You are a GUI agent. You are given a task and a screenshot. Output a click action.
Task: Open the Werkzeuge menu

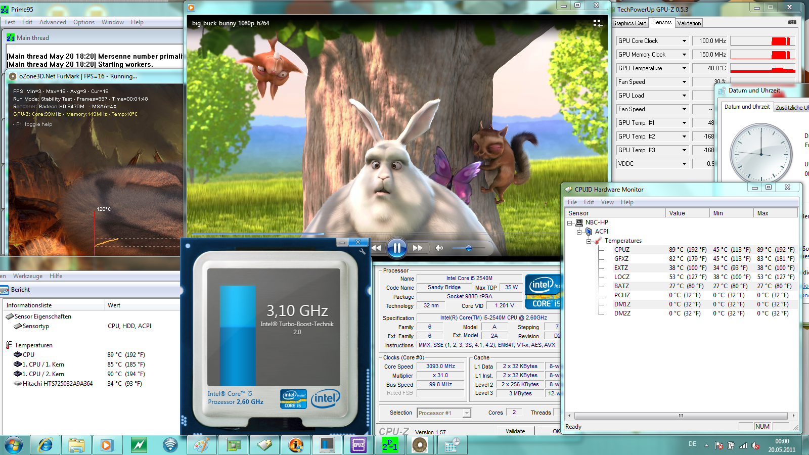click(x=28, y=276)
